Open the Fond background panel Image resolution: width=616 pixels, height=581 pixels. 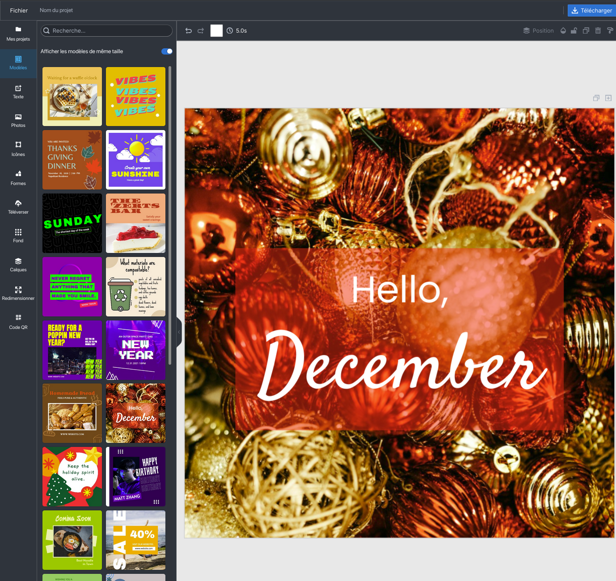coord(18,236)
